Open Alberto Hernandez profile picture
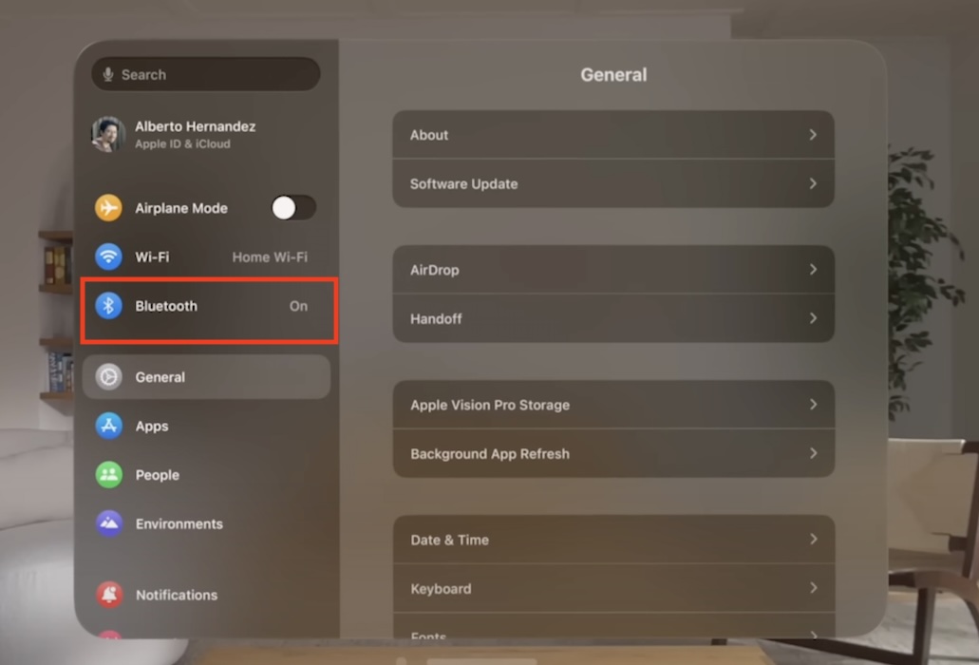Image resolution: width=979 pixels, height=665 pixels. 108,134
